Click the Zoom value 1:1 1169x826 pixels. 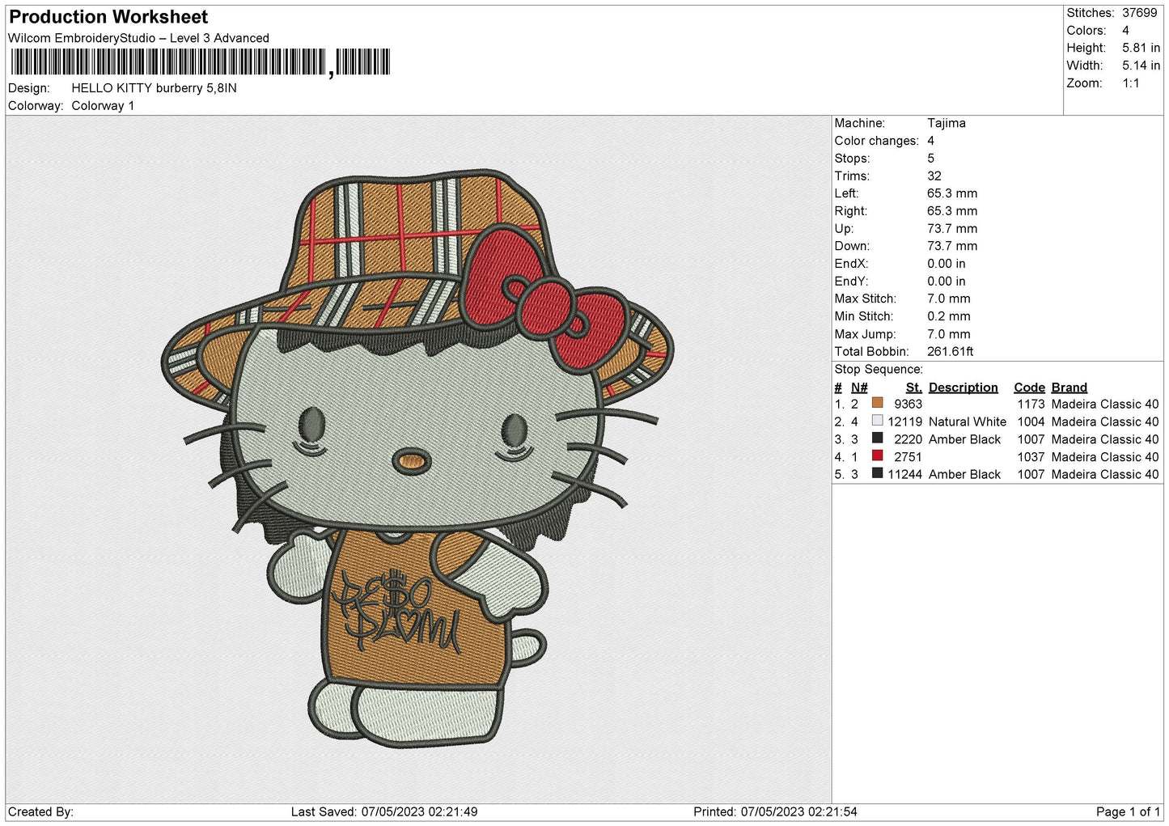pyautogui.click(x=1130, y=83)
